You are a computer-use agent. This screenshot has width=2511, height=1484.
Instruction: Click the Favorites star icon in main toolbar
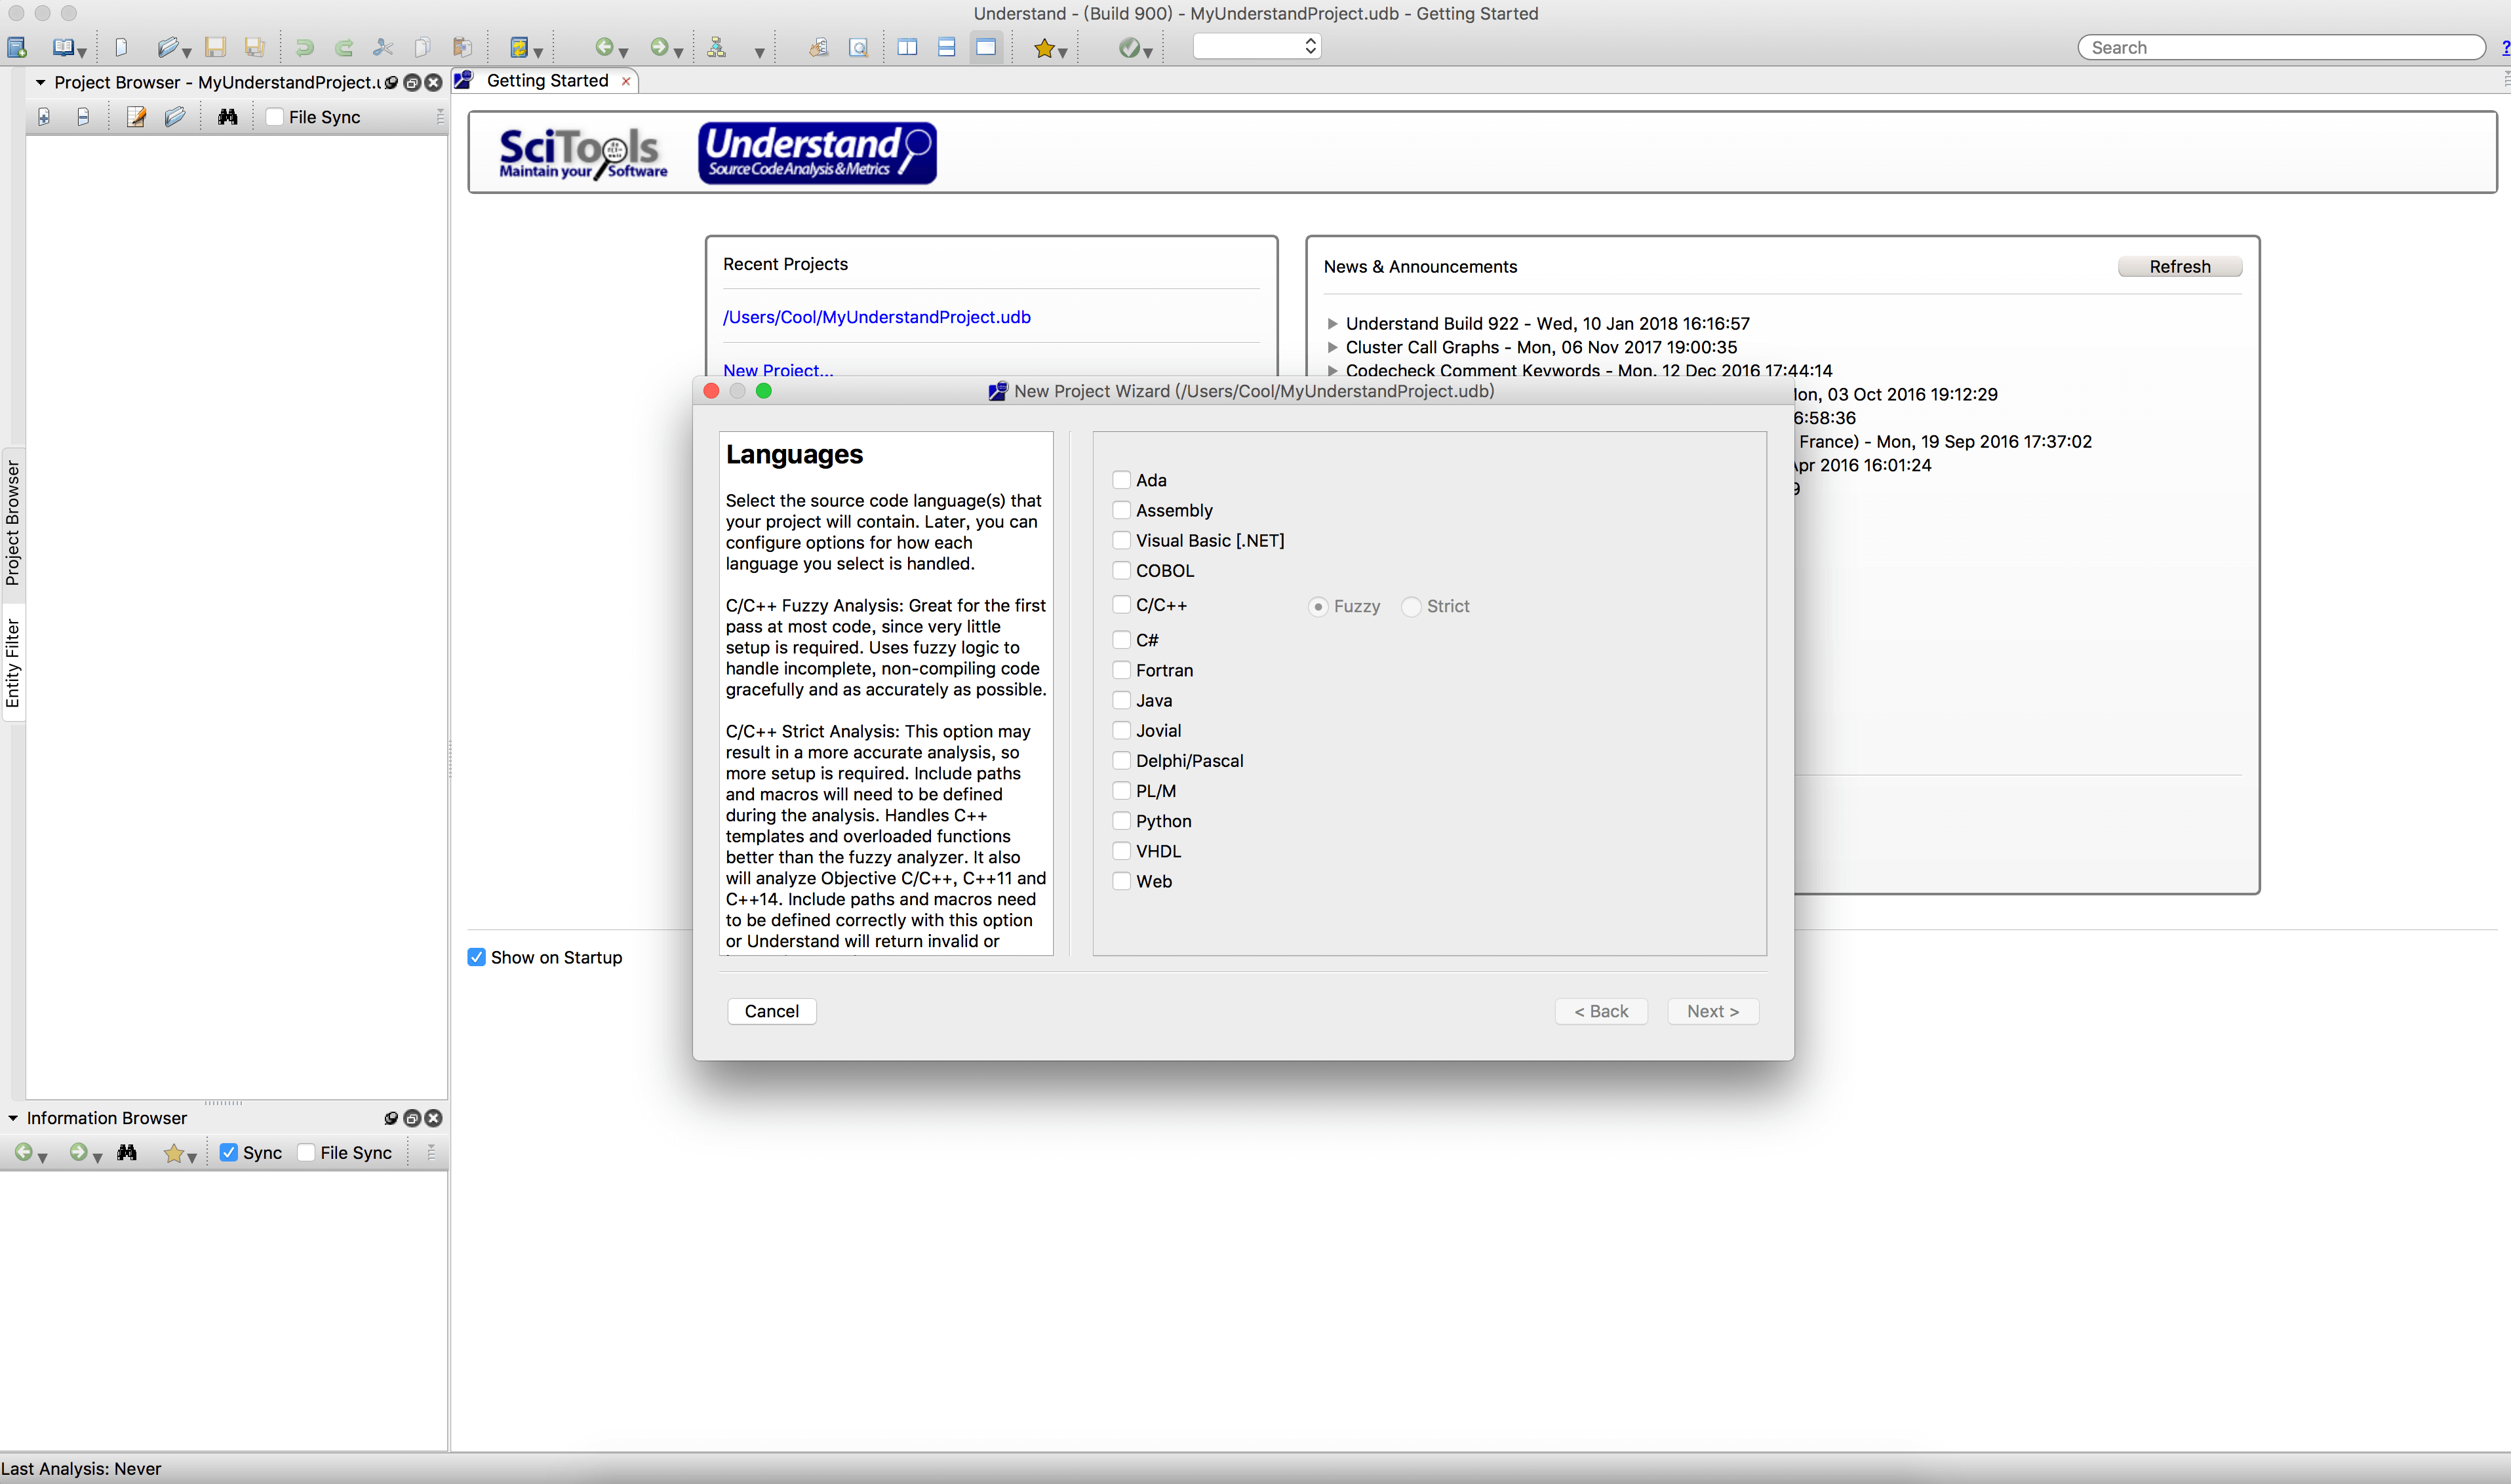pyautogui.click(x=1044, y=47)
